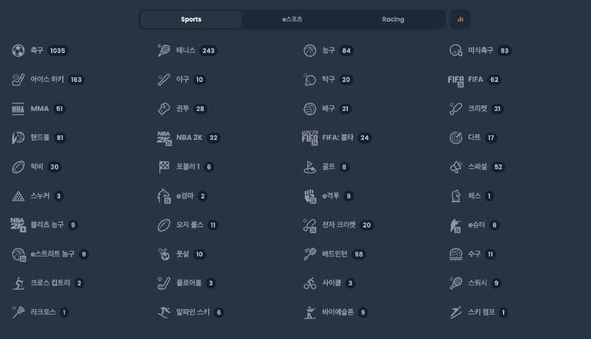This screenshot has width=591, height=339.
Task: Open the 축구 category with 1035 events
Action: click(40, 51)
